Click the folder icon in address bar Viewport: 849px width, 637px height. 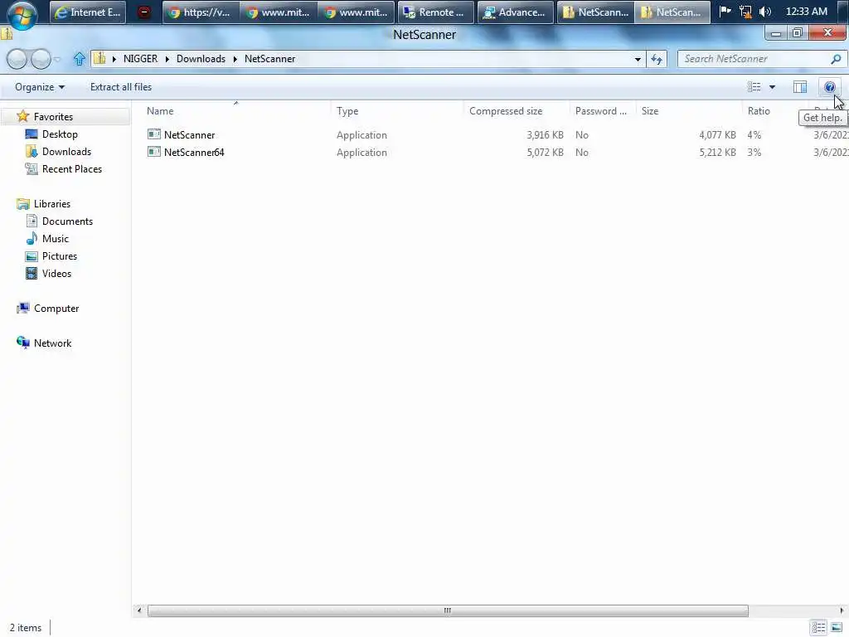(x=99, y=59)
